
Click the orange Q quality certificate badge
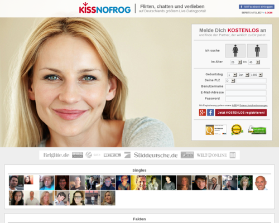click(216, 130)
